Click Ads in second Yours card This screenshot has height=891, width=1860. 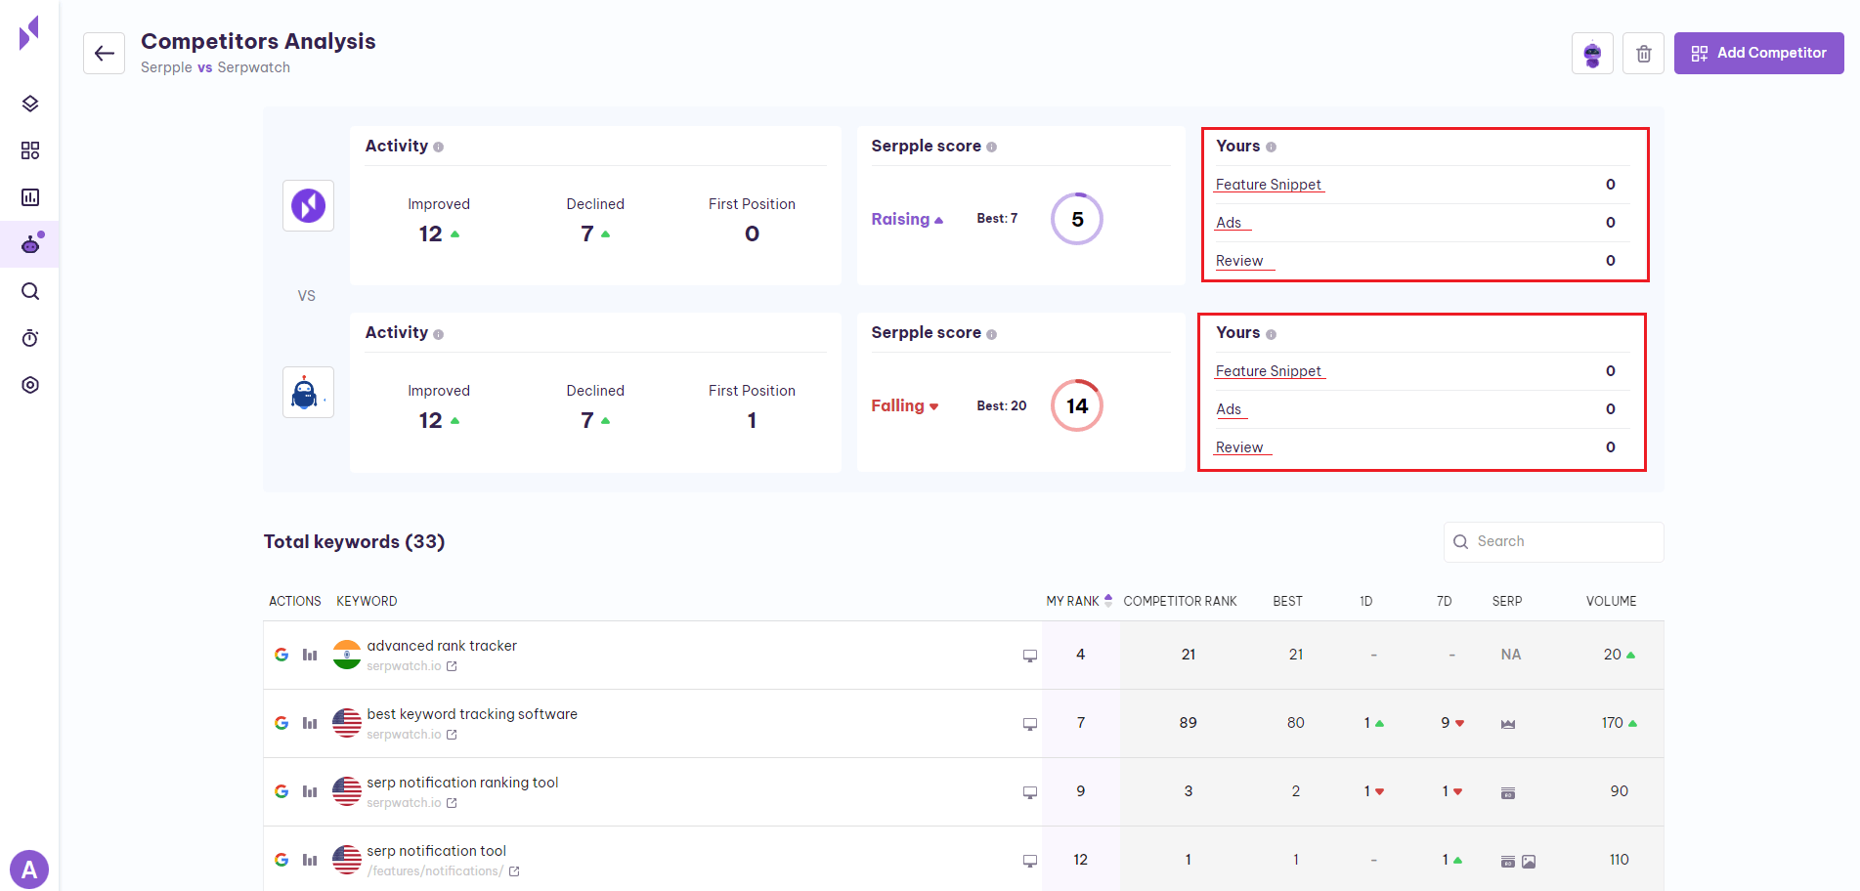point(1229,409)
